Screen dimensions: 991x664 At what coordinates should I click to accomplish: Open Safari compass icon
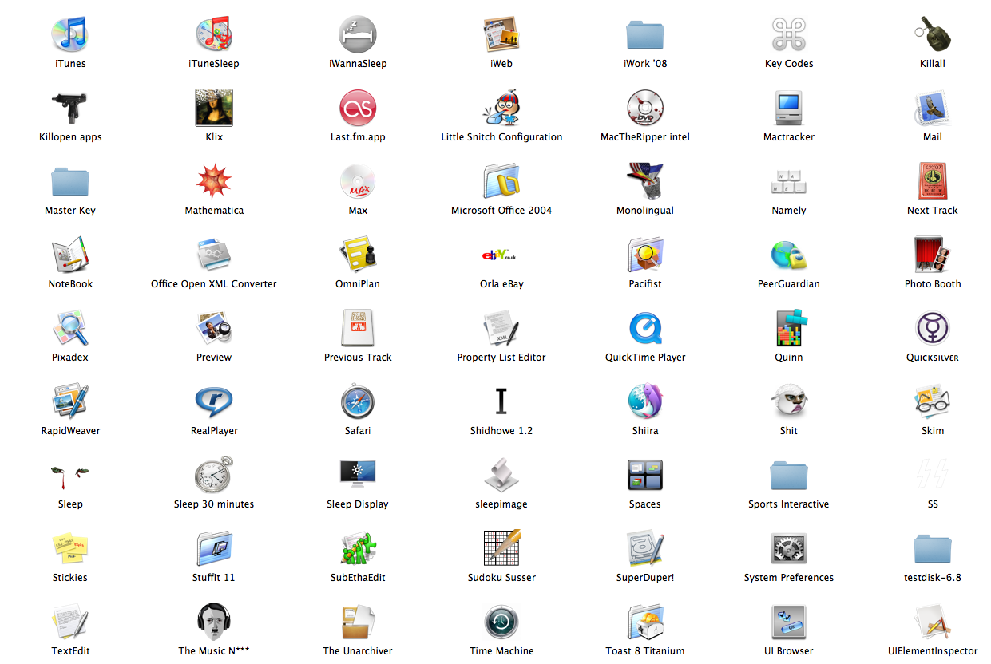(x=358, y=401)
